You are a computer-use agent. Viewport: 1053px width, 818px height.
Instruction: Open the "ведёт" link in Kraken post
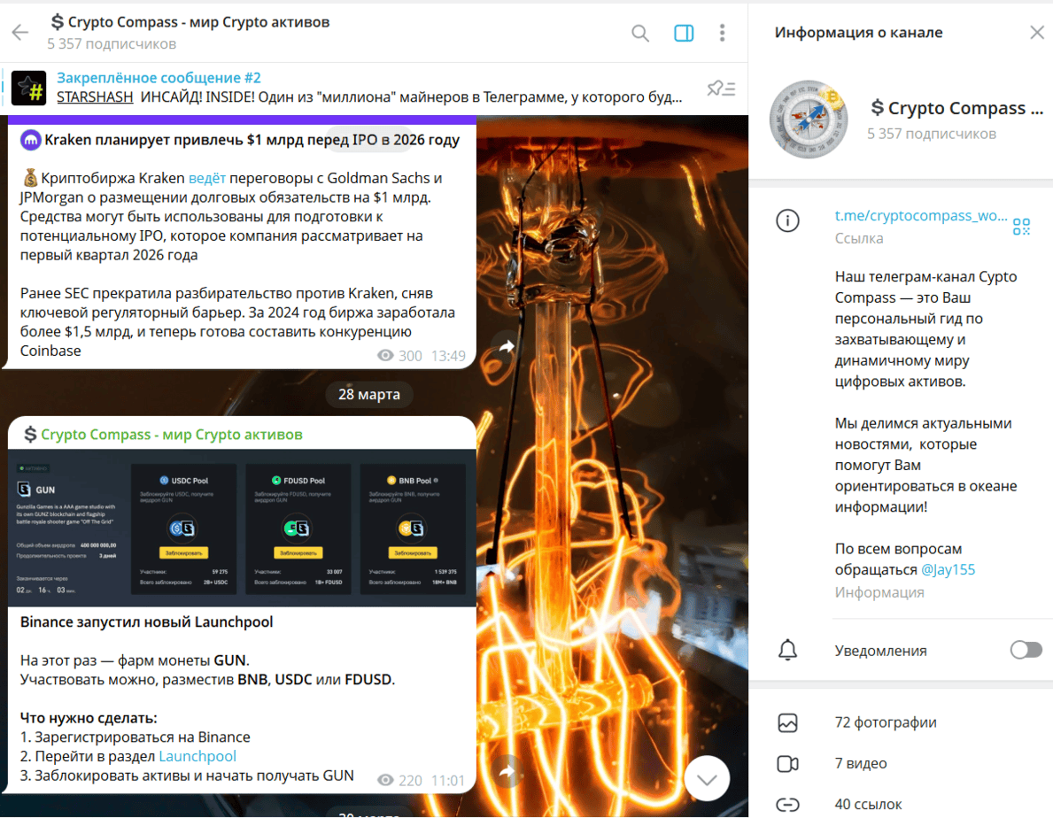point(207,179)
